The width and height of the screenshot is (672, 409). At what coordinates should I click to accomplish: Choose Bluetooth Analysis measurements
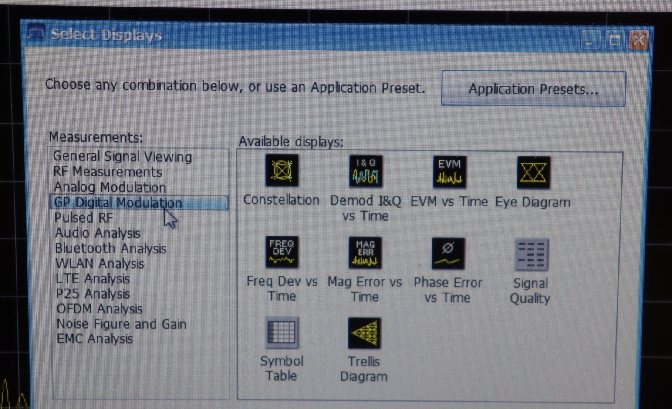coord(111,248)
